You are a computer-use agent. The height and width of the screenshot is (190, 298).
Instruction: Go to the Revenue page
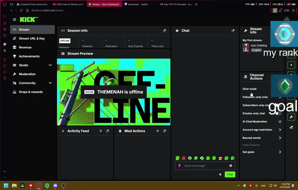(33, 47)
